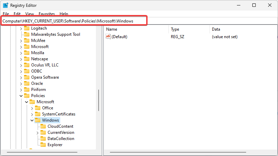Click the Logitech folder icon
Screen dimensions: 278x156
click(27, 28)
